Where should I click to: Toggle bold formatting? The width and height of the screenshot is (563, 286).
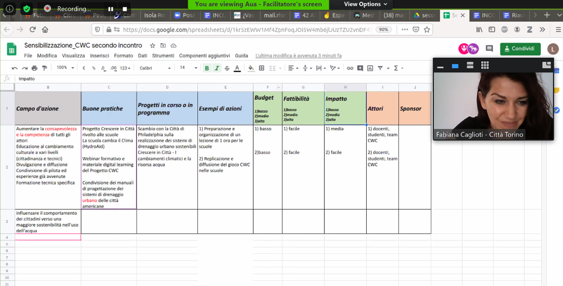click(x=207, y=68)
